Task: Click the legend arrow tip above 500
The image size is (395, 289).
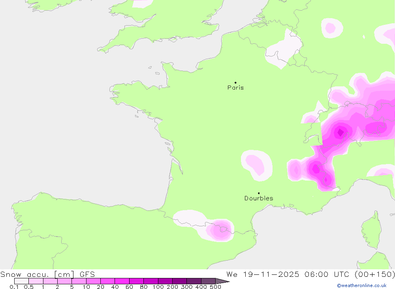Action: pyautogui.click(x=222, y=281)
